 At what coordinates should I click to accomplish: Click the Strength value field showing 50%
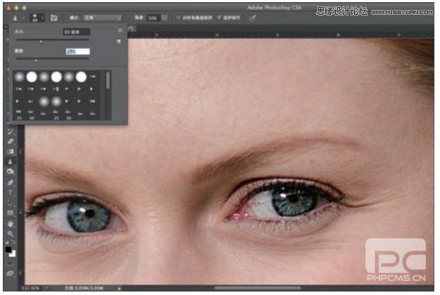click(153, 18)
